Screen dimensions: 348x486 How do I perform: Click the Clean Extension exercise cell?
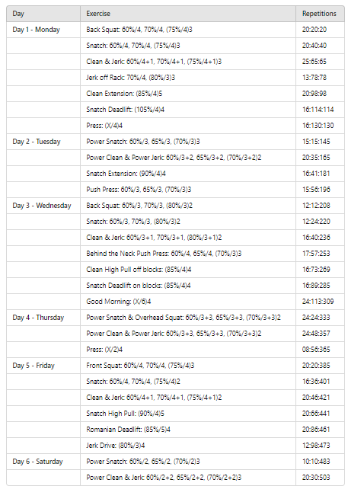(x=188, y=94)
